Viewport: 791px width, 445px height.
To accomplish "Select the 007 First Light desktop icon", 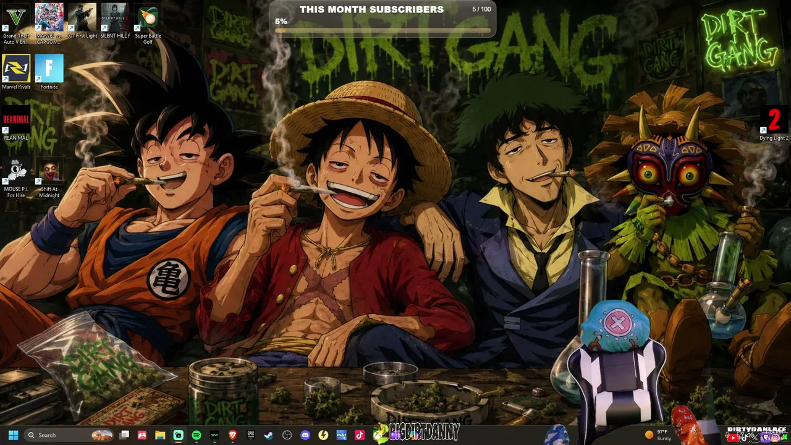I will point(82,22).
